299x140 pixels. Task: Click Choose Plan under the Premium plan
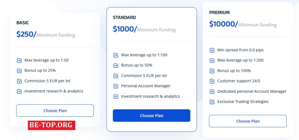click(248, 121)
